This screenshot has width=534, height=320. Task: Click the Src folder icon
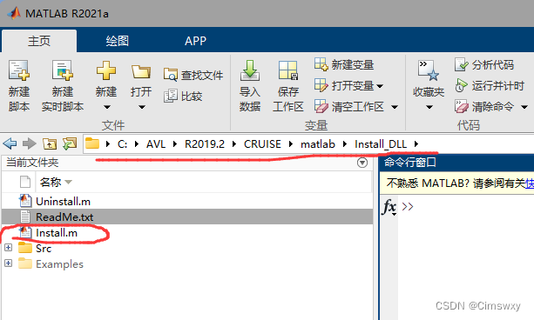point(25,248)
